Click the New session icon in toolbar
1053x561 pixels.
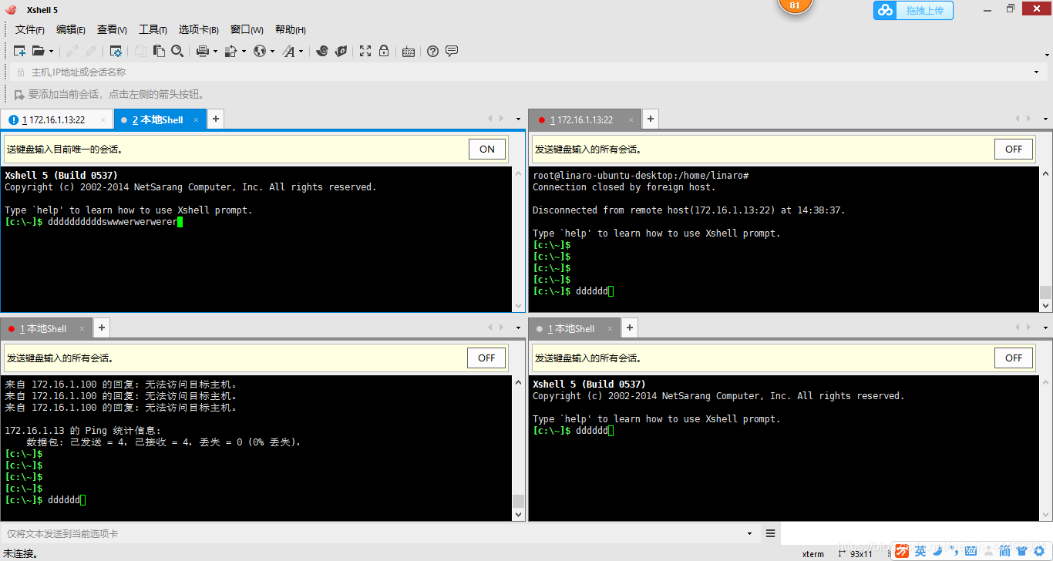pyautogui.click(x=20, y=51)
